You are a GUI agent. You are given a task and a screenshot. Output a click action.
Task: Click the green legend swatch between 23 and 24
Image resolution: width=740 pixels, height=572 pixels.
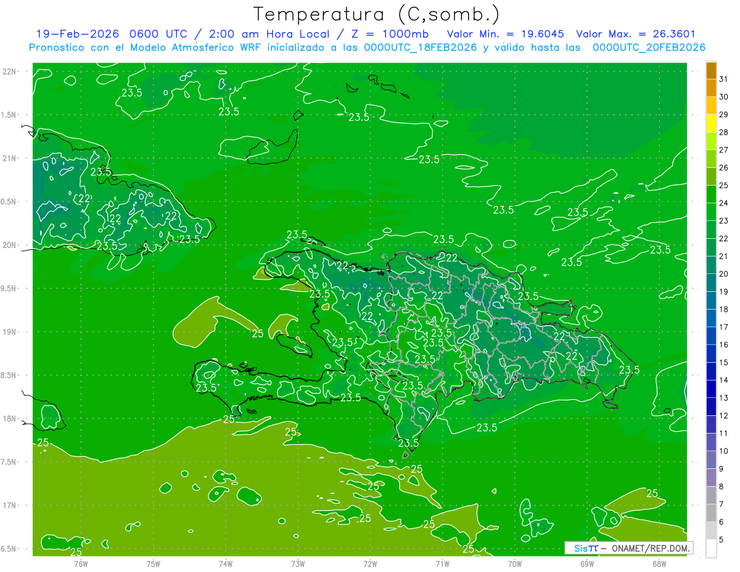tap(711, 212)
